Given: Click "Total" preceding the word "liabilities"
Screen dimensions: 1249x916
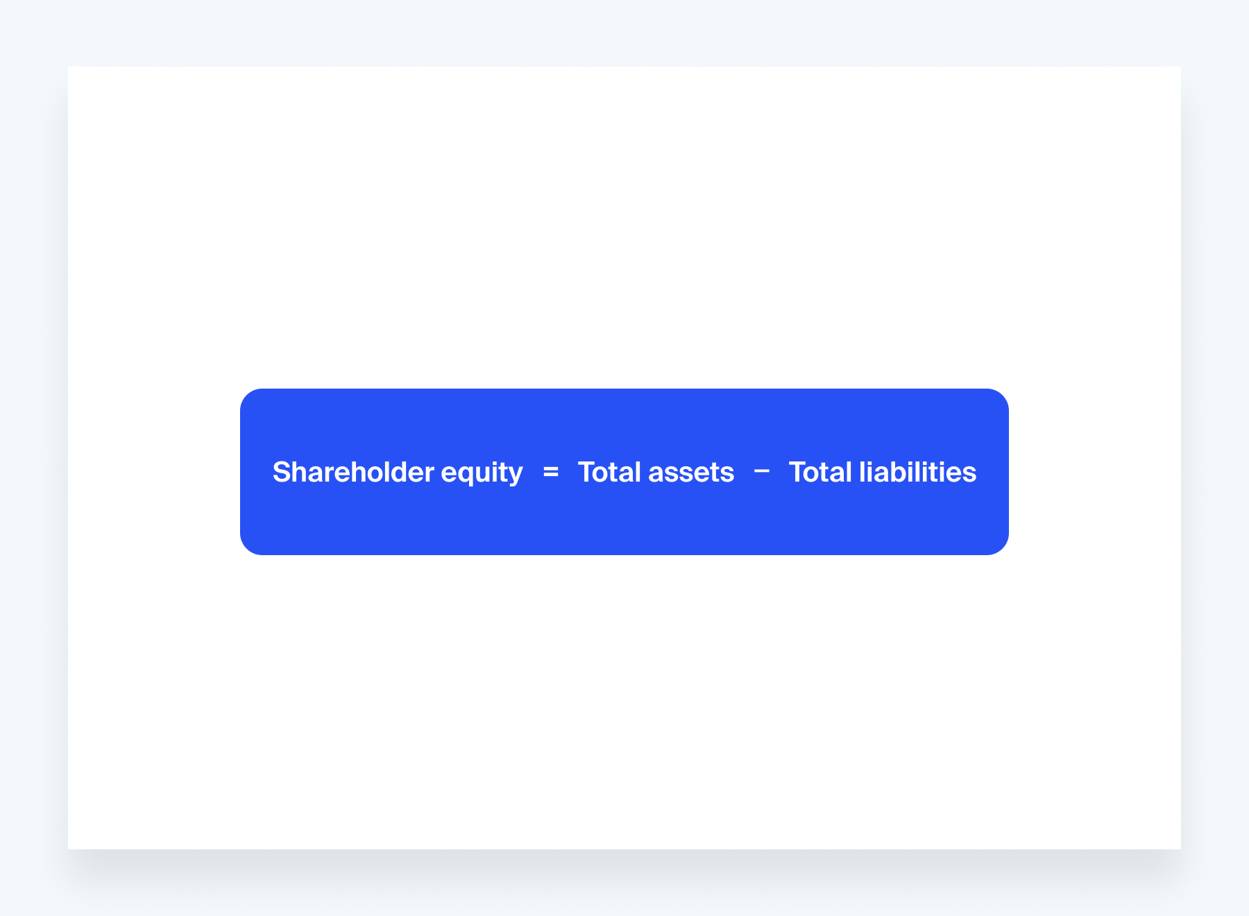Looking at the screenshot, I should tap(820, 473).
